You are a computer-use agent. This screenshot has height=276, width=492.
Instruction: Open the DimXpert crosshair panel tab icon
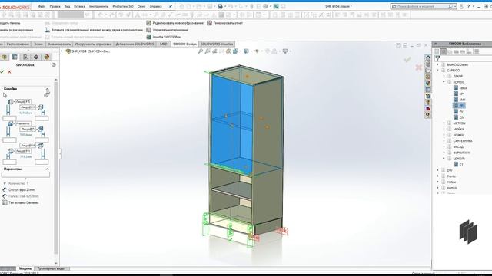coord(36,57)
